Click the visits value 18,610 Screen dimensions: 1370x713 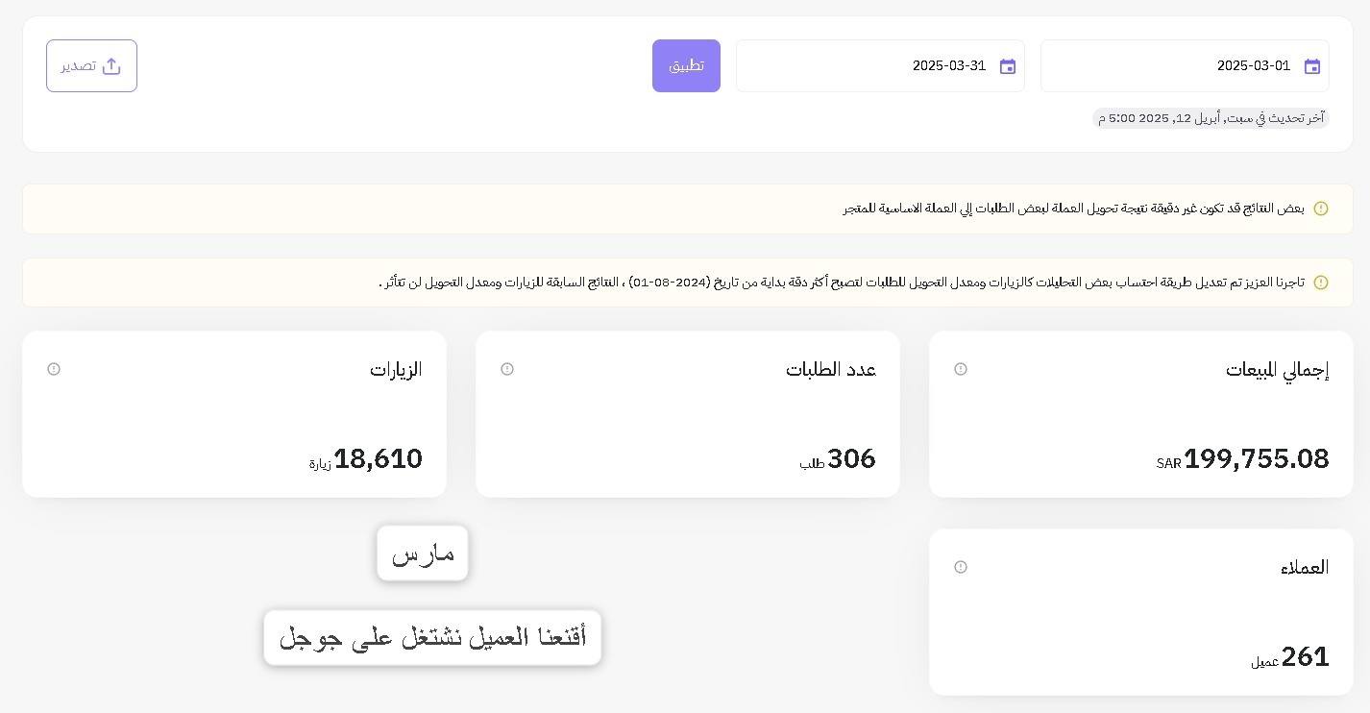[x=378, y=459]
